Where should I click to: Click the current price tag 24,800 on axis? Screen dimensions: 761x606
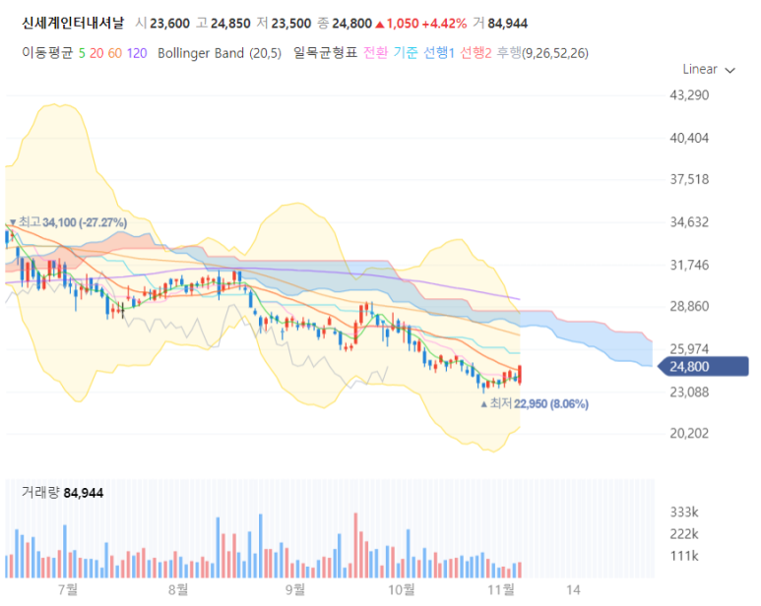pyautogui.click(x=703, y=367)
